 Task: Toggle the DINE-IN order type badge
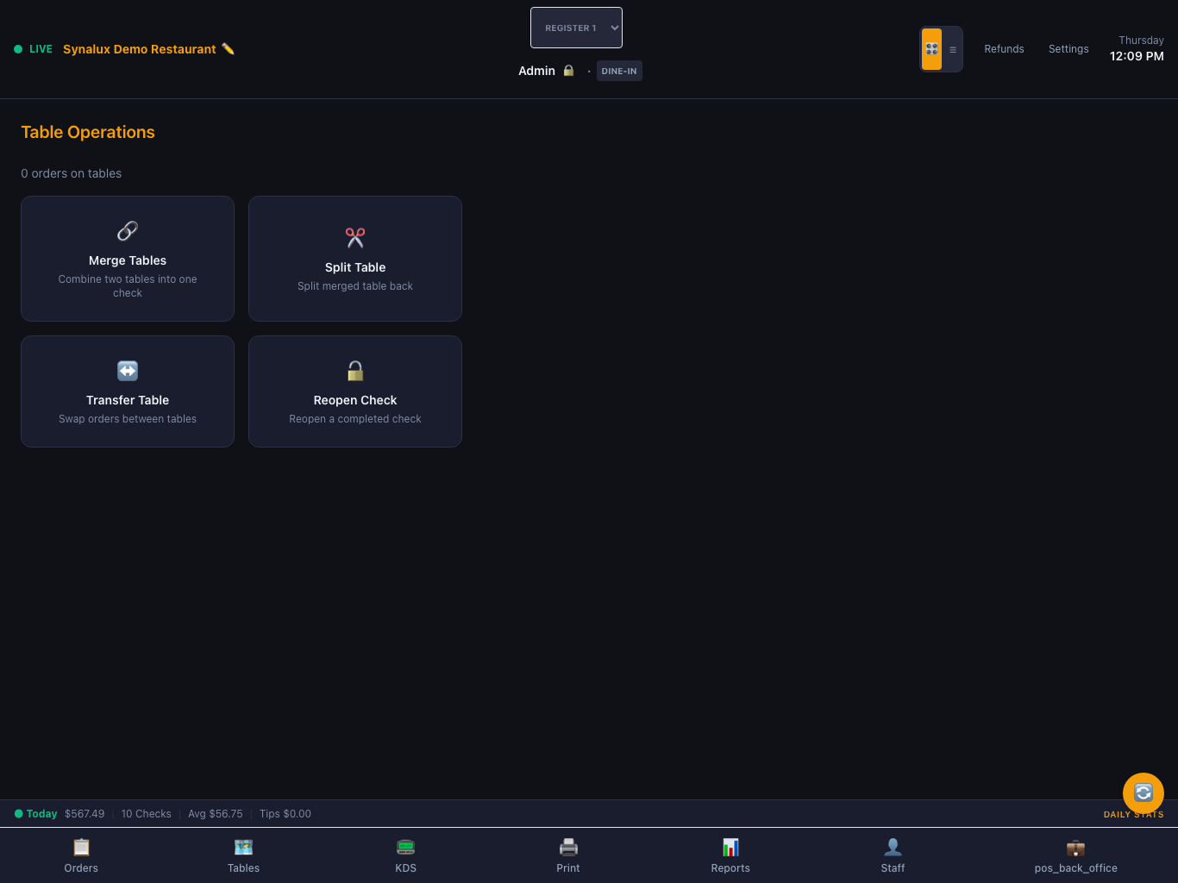(x=619, y=71)
